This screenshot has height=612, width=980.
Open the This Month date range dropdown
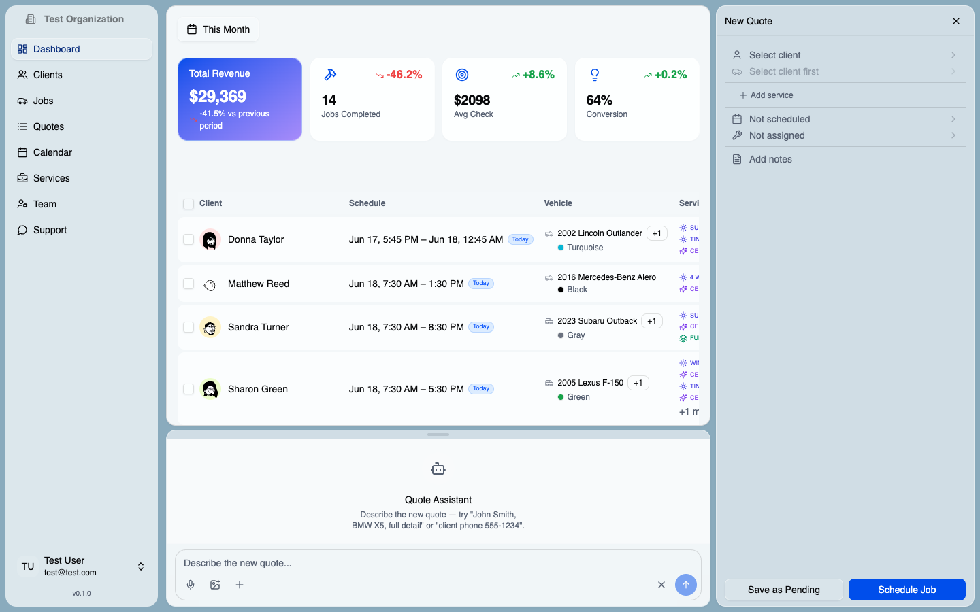click(x=218, y=29)
